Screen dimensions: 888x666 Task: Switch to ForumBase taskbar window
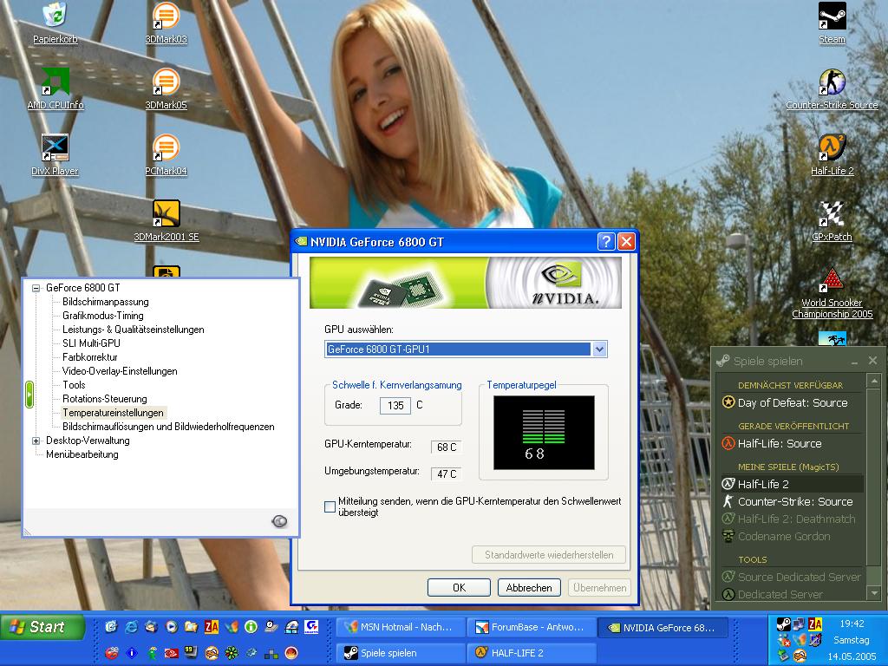(x=532, y=628)
